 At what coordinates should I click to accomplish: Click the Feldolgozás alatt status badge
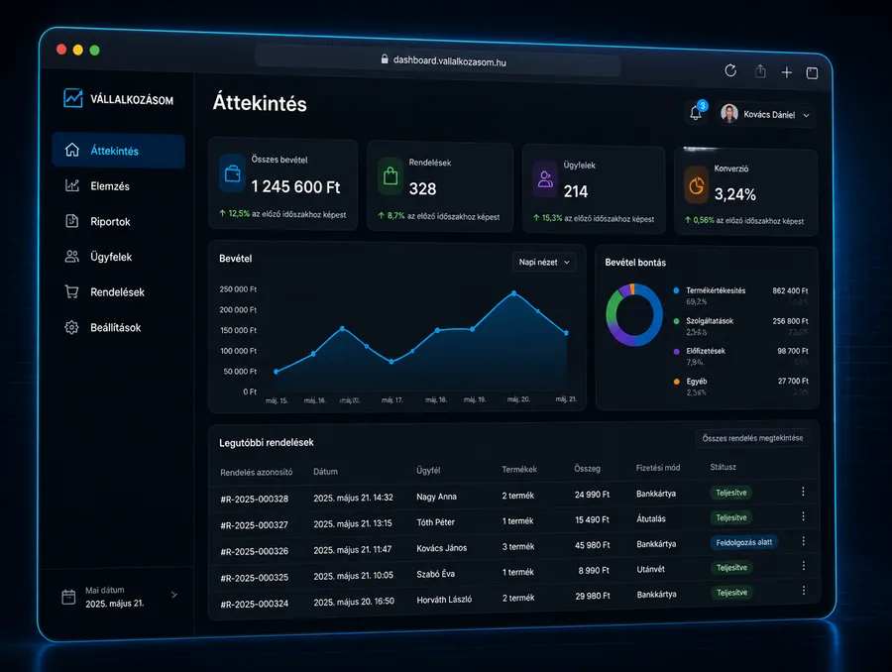pos(744,542)
